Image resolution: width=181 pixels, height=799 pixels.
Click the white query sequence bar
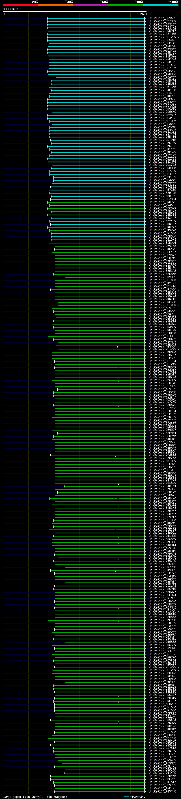[x=75, y=11]
